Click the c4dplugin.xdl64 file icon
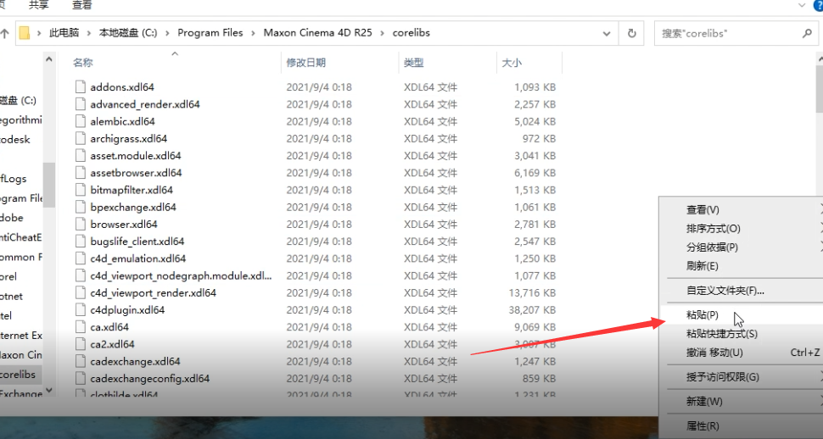The width and height of the screenshot is (823, 439). (81, 309)
